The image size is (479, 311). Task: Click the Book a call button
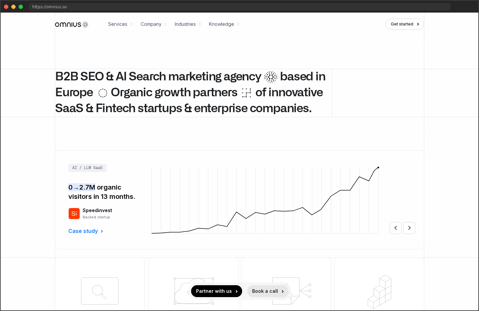268,291
